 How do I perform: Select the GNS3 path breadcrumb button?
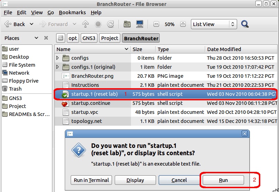tap(89, 38)
